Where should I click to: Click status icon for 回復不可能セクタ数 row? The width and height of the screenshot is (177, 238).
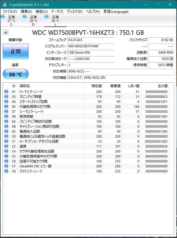6,161
